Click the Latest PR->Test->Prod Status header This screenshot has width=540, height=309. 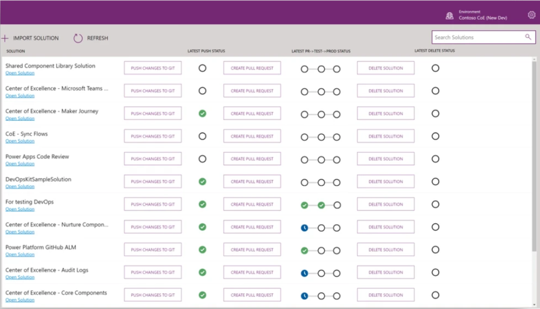point(321,51)
